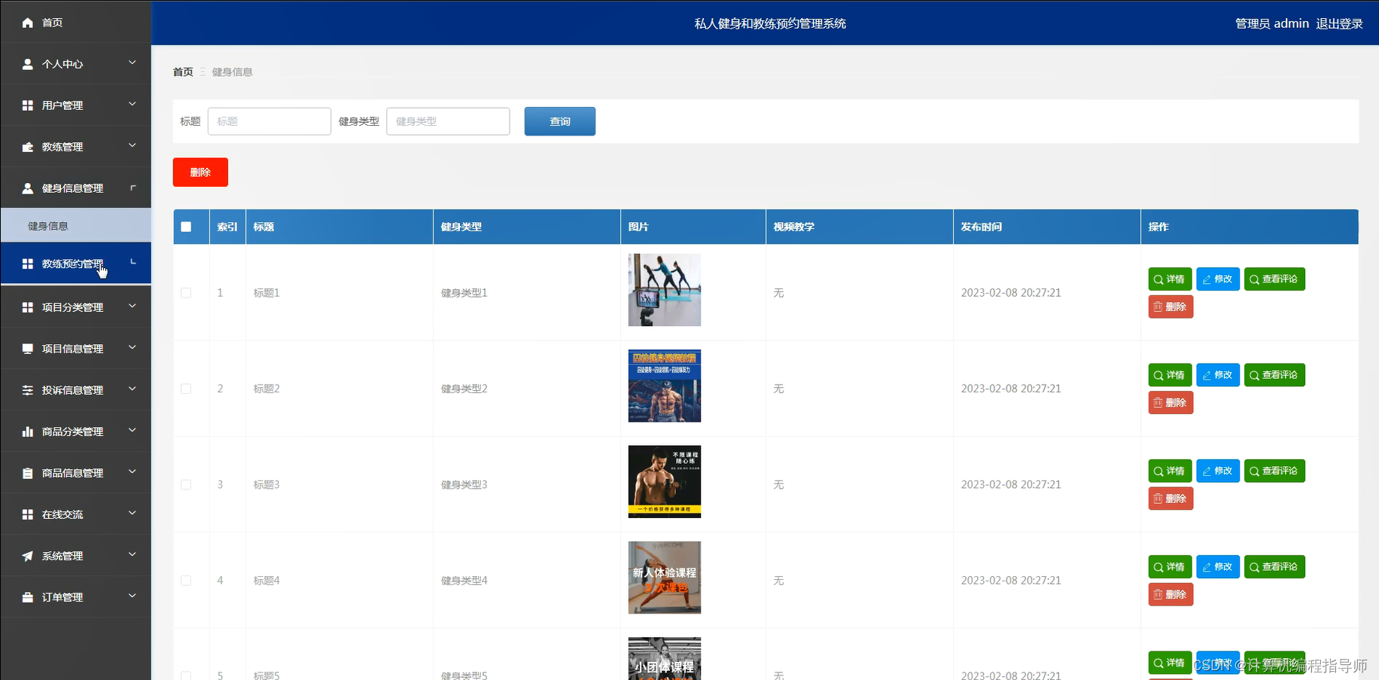1379x680 pixels.
Task: Focus the 健身类型 search input field
Action: point(448,121)
